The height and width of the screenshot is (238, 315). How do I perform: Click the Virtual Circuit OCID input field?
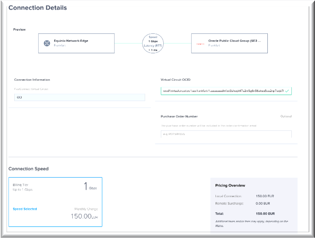click(x=226, y=91)
